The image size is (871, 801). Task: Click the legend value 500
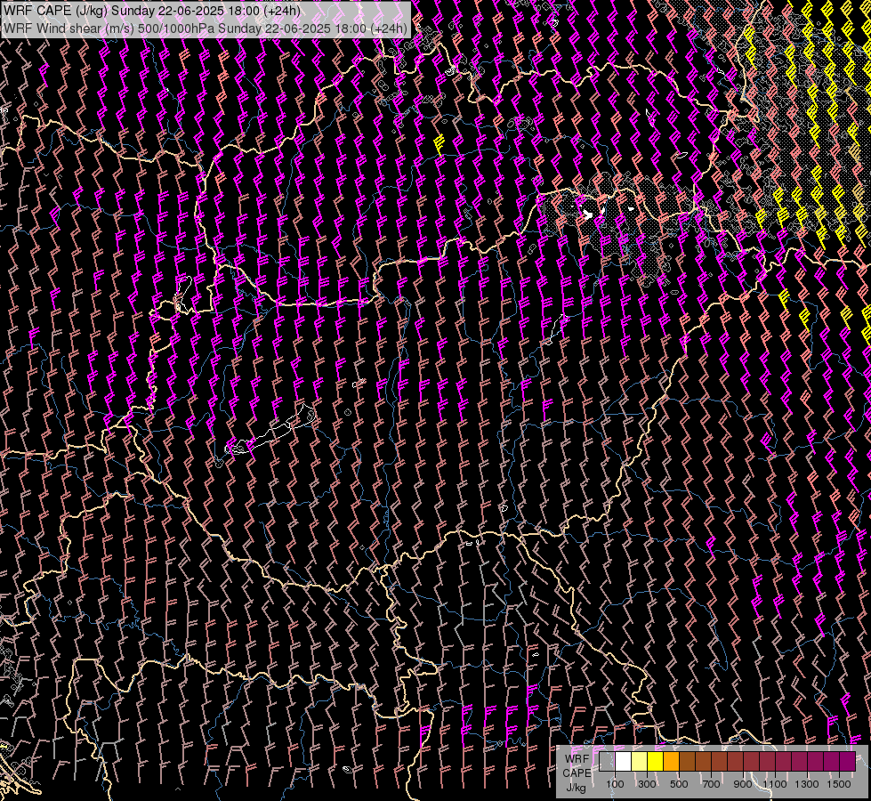click(x=679, y=784)
